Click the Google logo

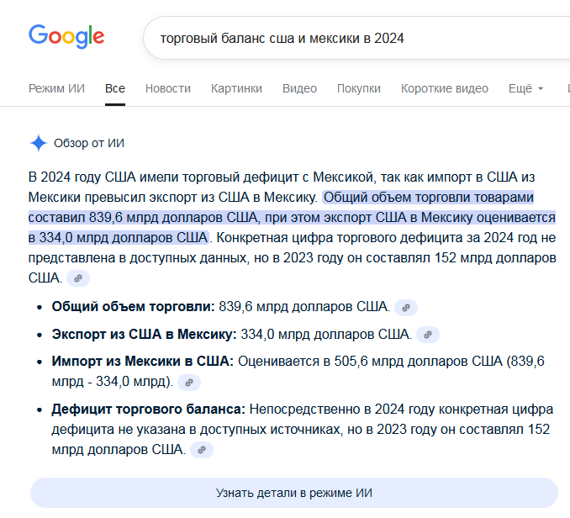[66, 37]
